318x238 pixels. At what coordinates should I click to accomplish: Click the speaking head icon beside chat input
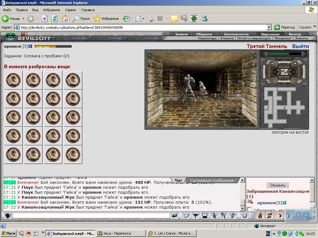coord(8,216)
